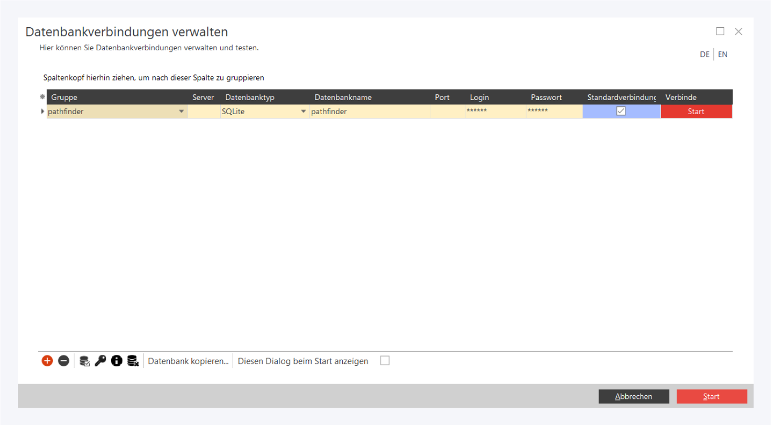
Task: Click the minus remove connection icon
Action: coord(63,361)
